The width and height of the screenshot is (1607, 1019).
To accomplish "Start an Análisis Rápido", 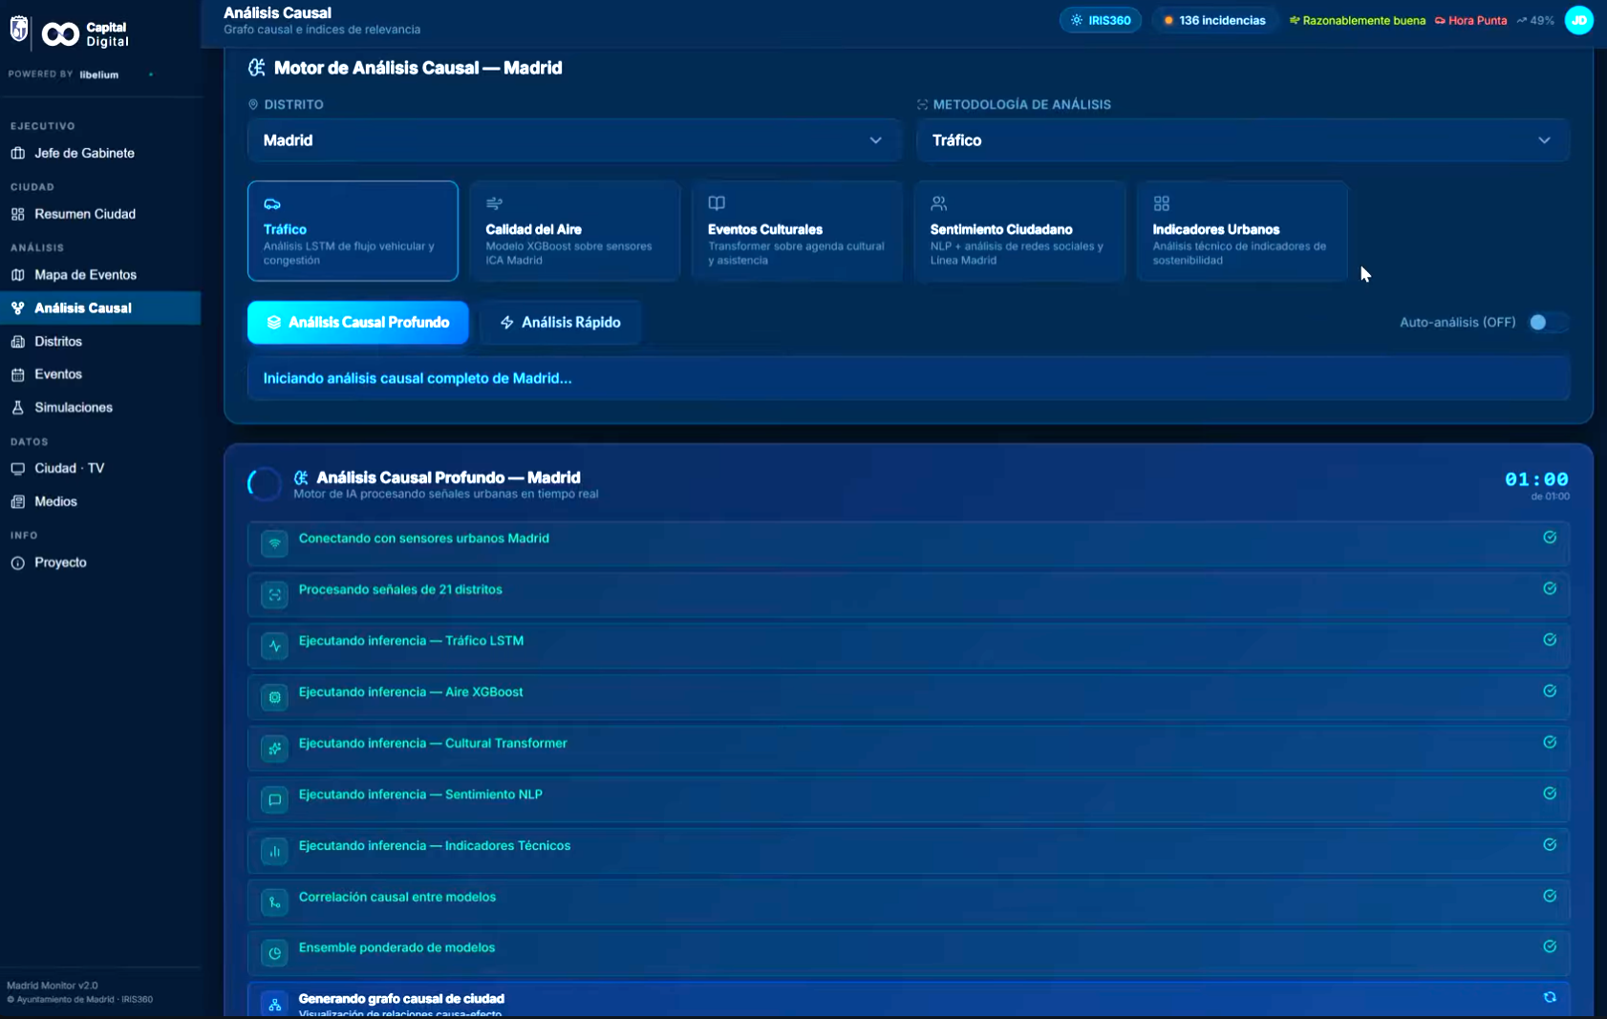I will [561, 323].
